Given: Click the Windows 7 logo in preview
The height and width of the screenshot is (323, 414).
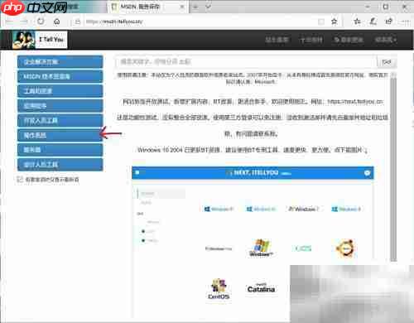Looking at the screenshot, I should [x=303, y=209].
